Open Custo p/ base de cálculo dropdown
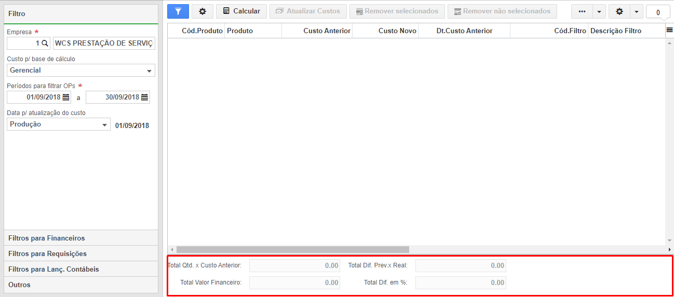This screenshot has height=297, width=674. (x=81, y=70)
